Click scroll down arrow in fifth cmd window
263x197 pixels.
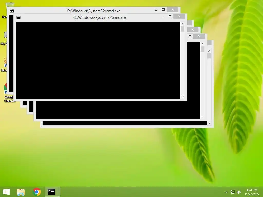click(x=202, y=117)
